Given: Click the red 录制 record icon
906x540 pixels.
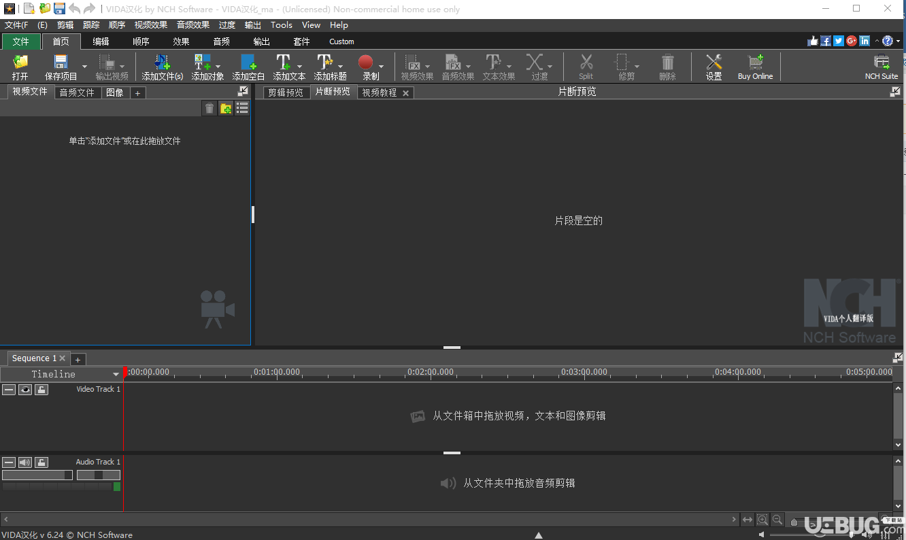Looking at the screenshot, I should click(x=366, y=63).
